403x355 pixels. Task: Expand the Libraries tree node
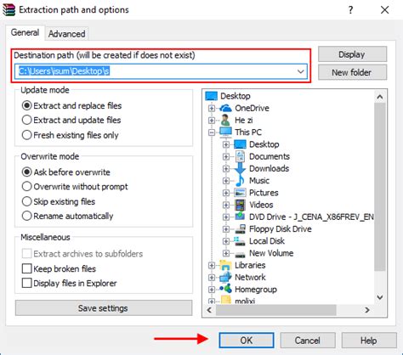coord(212,265)
